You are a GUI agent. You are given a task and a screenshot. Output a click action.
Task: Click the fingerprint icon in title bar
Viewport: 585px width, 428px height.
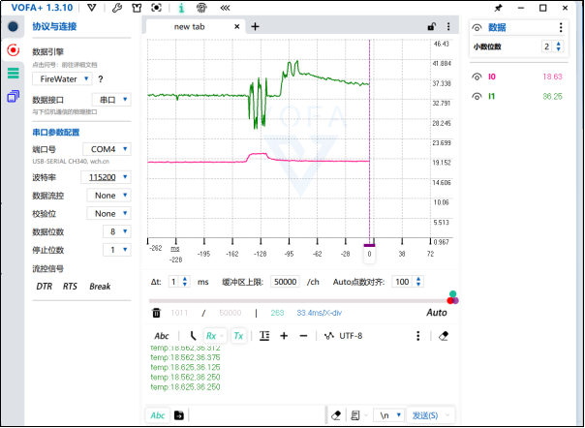click(201, 8)
